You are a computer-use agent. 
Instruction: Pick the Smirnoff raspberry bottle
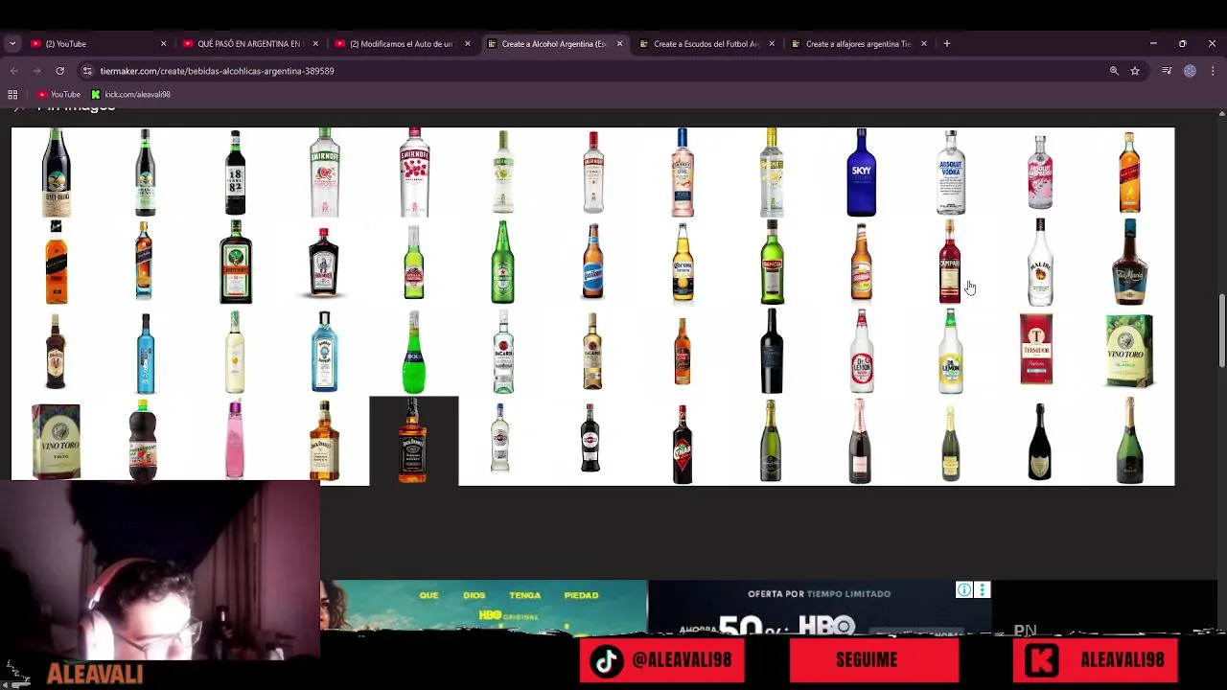click(414, 172)
